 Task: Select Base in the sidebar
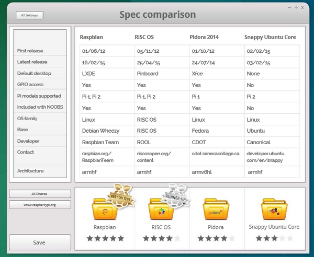click(40, 130)
